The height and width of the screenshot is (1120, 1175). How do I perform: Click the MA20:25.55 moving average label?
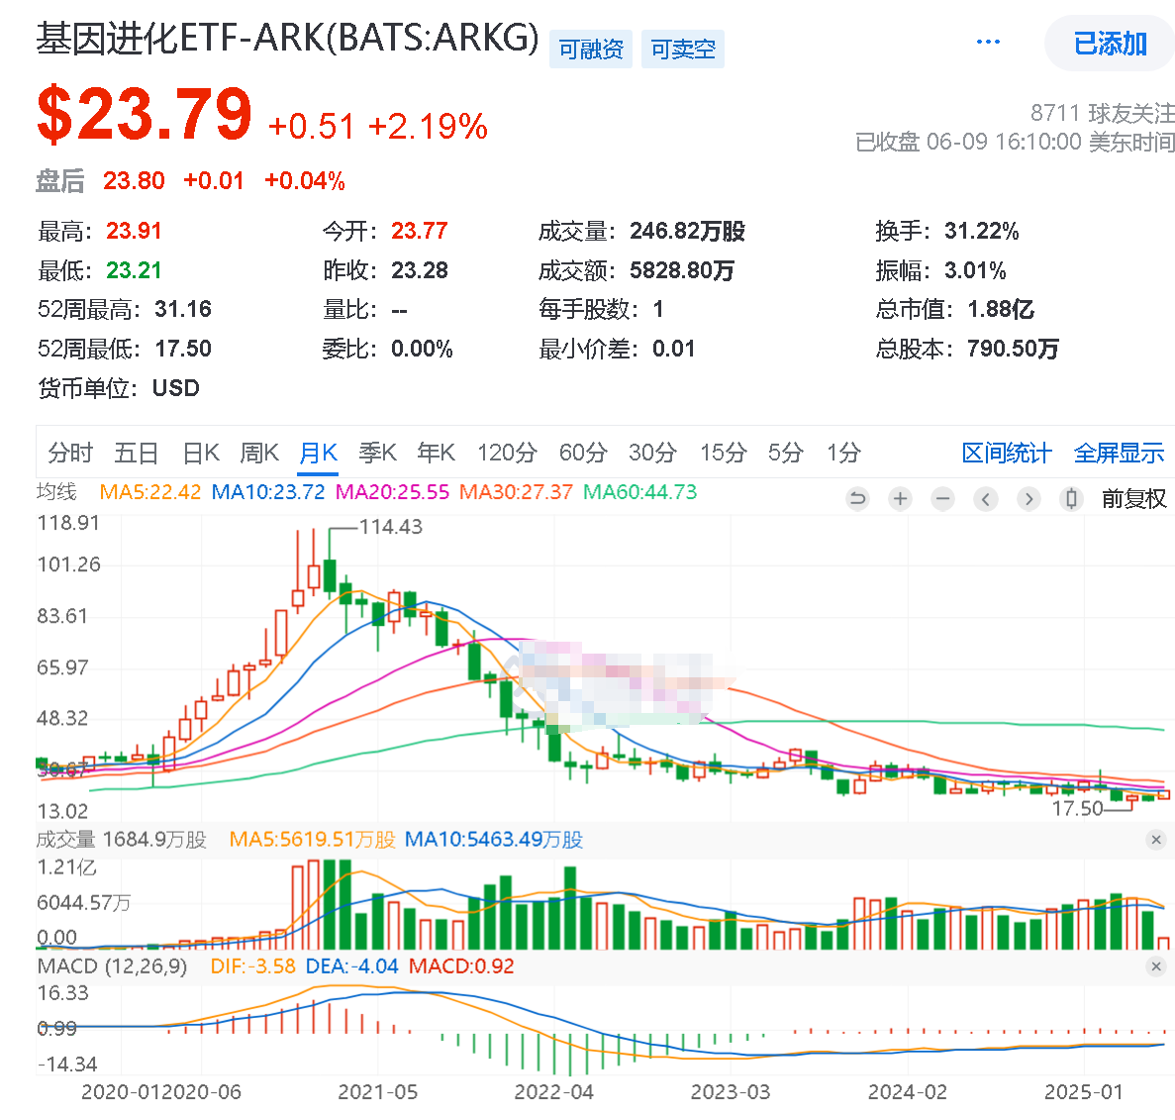392,492
